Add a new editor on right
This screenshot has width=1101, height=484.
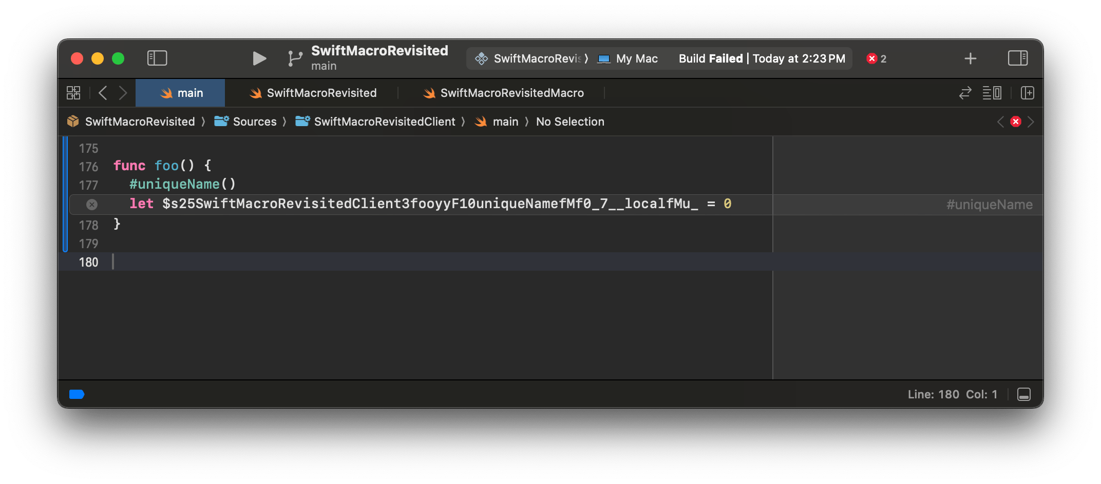pos(1027,93)
